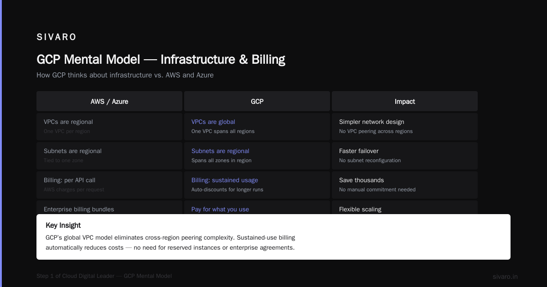
Task: Select the AWS / Azure column header
Action: (x=109, y=101)
